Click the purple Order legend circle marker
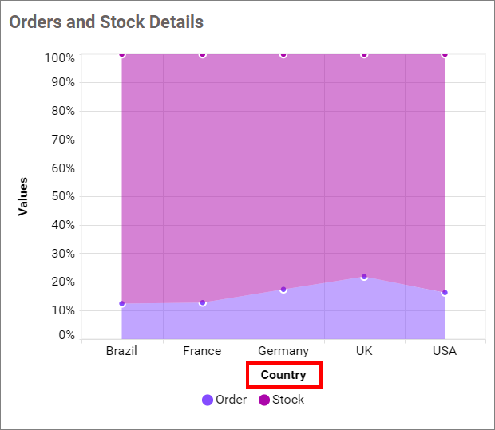 coord(208,400)
